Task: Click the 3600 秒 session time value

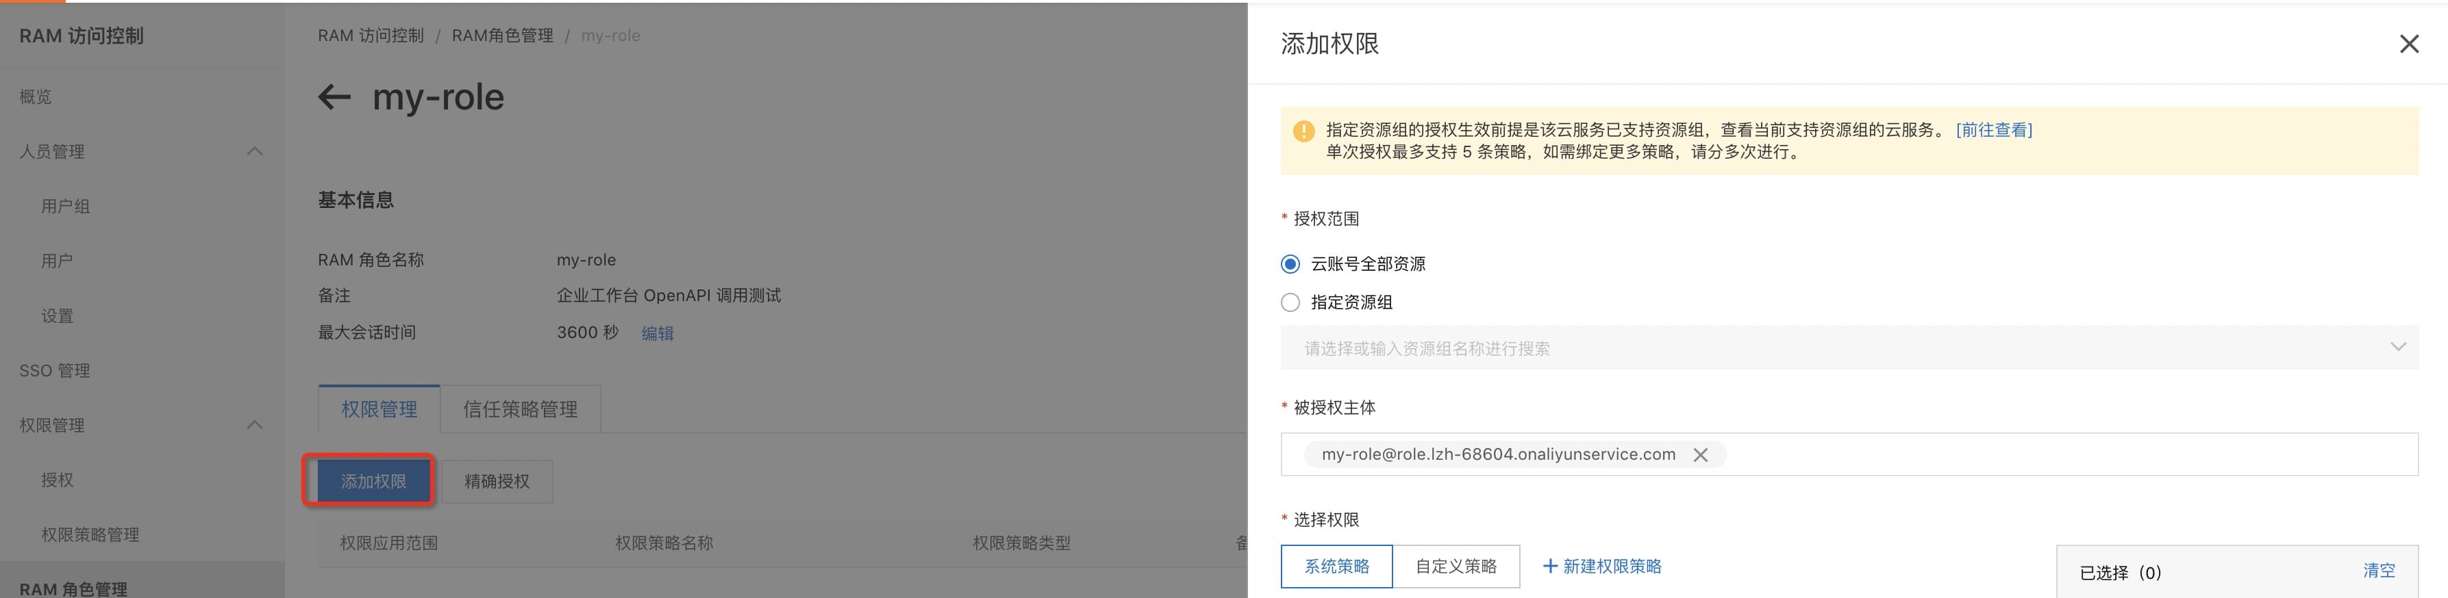Action: coord(587,333)
